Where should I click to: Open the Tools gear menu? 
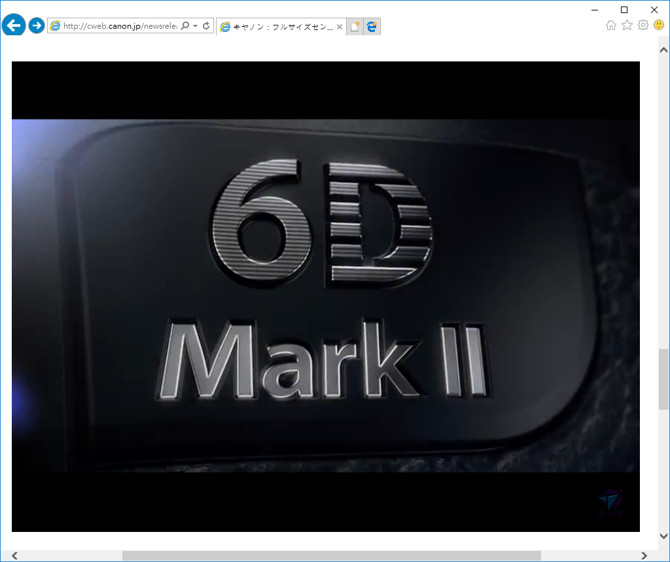click(643, 25)
